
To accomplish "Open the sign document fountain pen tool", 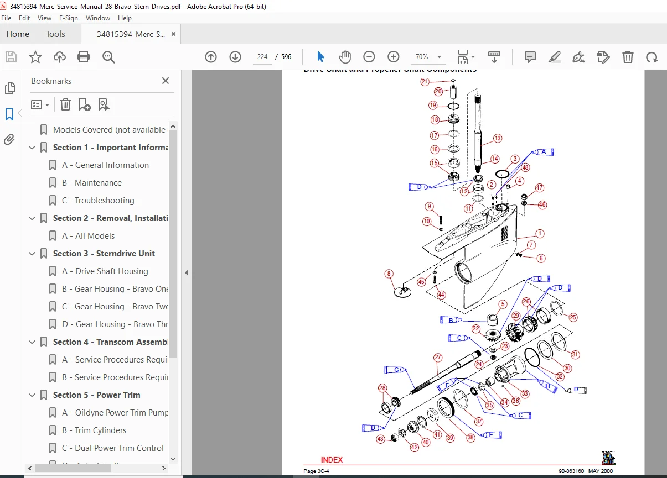I will (579, 57).
